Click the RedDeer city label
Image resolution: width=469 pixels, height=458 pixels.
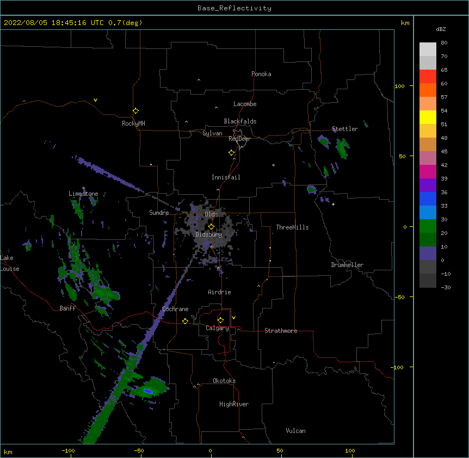pyautogui.click(x=239, y=139)
